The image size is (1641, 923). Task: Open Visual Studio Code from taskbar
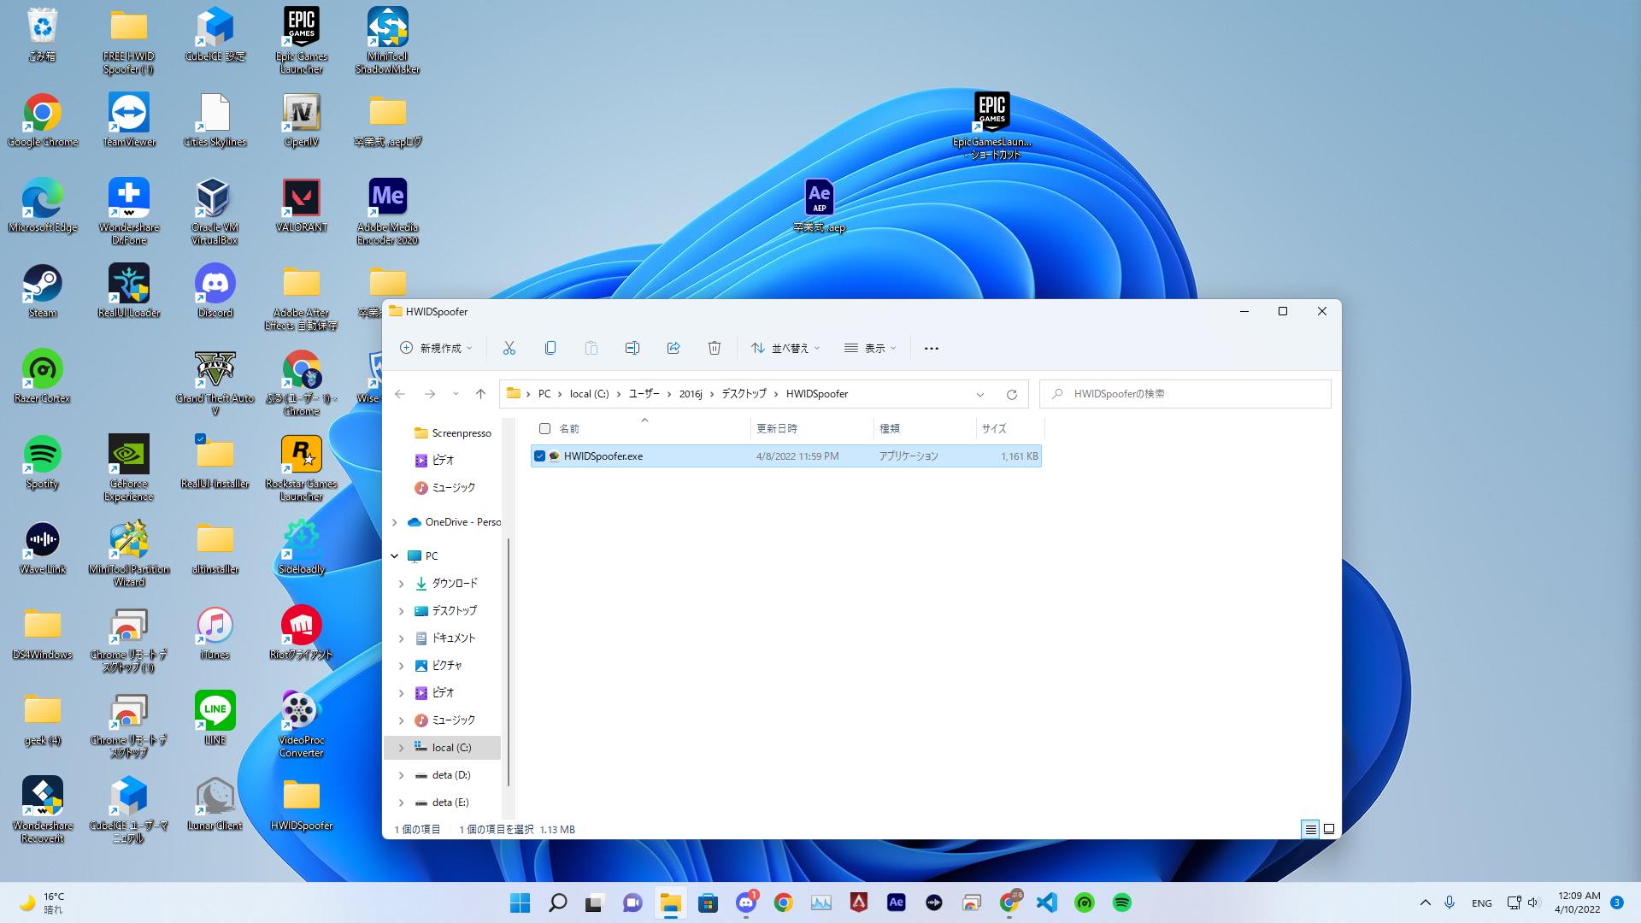click(1047, 902)
